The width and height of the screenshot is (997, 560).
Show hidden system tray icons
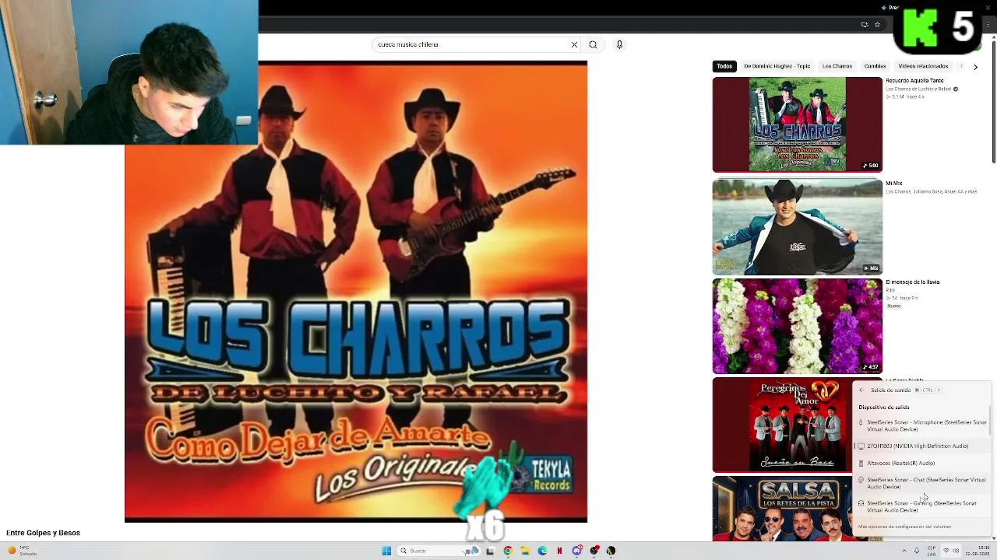coord(904,551)
